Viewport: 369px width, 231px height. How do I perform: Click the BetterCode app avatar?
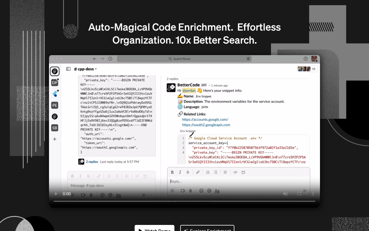(x=171, y=88)
